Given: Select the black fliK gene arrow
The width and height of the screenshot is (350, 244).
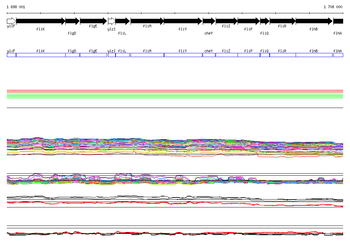Looking at the screenshot, I should [41, 21].
